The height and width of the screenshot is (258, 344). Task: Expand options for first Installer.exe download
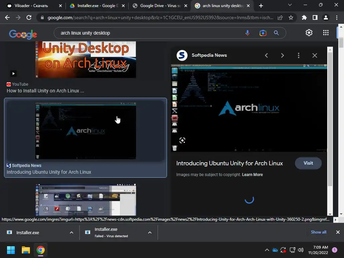pyautogui.click(x=72, y=232)
